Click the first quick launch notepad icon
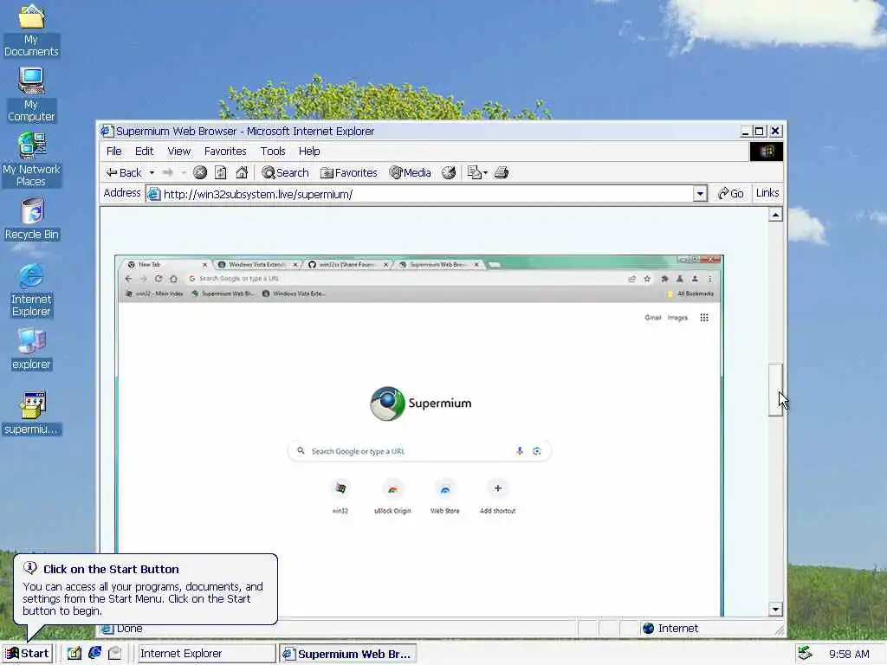 click(x=74, y=653)
